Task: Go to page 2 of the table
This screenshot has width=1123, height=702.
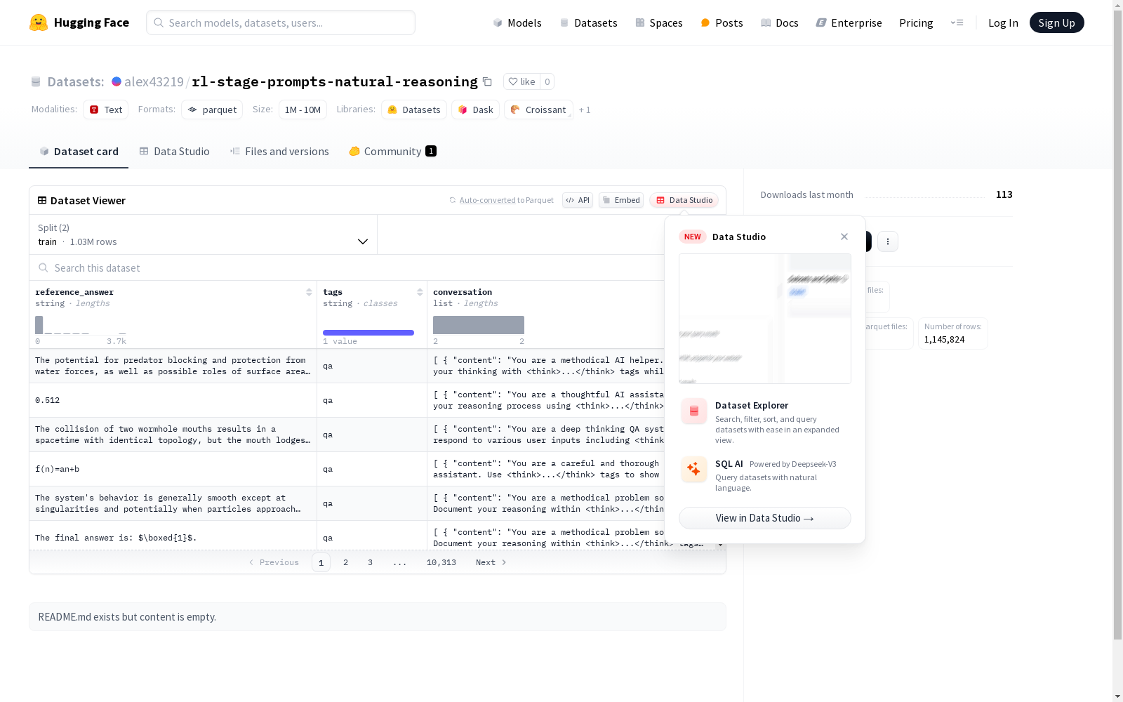Action: pyautogui.click(x=345, y=562)
